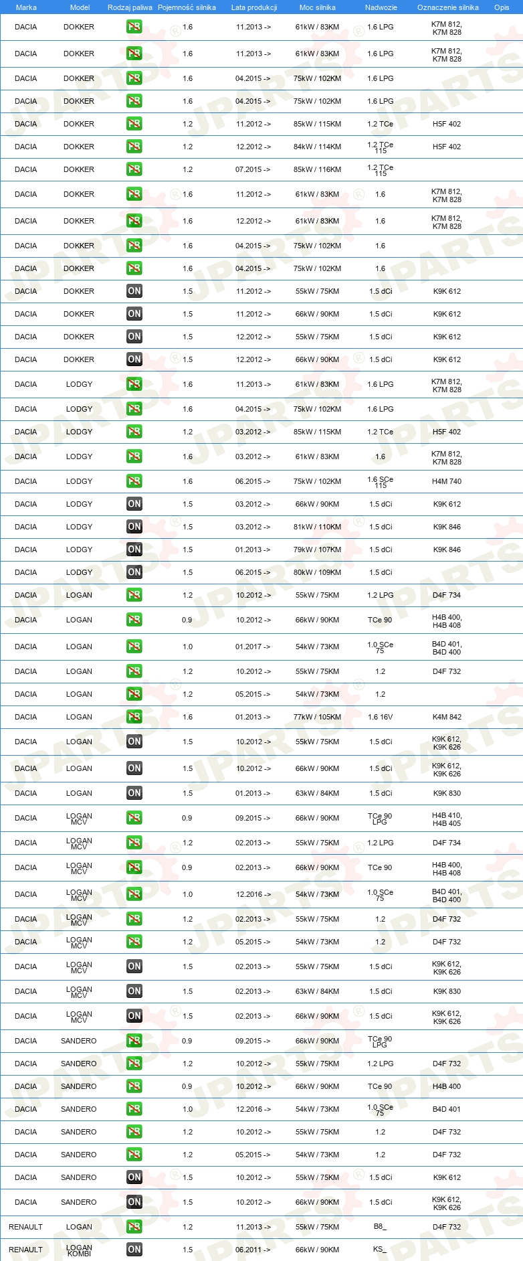Click the Nadwozie column header
Viewport: 523px width, 1261px height.
381,7
